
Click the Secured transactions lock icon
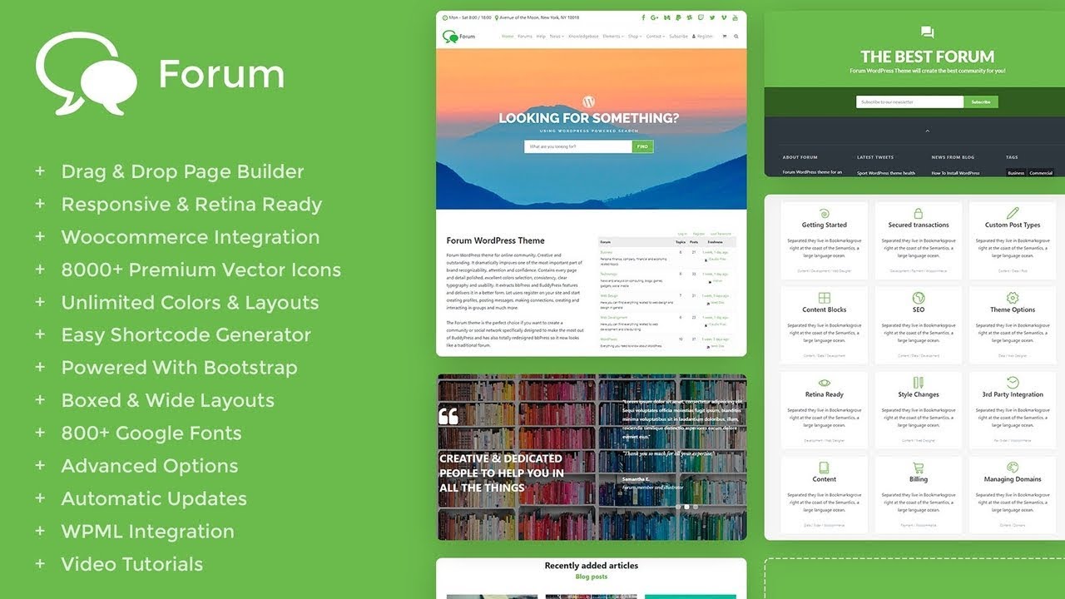coord(919,213)
